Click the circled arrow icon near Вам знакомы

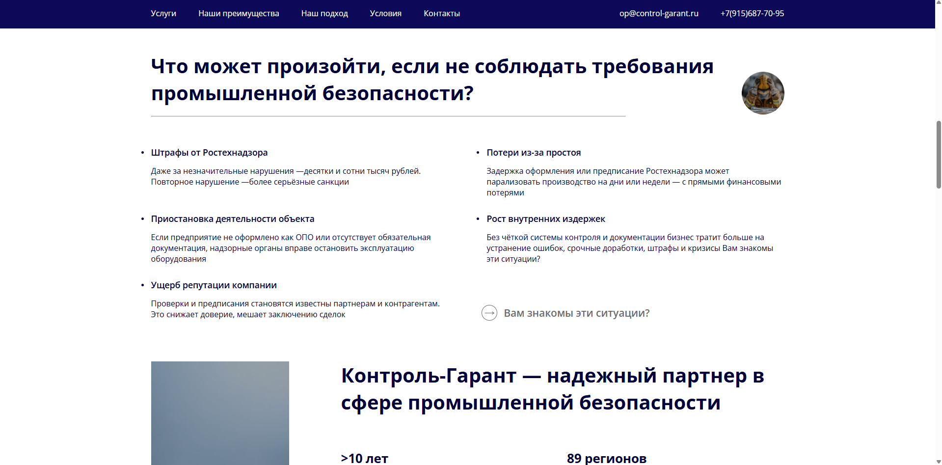(489, 313)
